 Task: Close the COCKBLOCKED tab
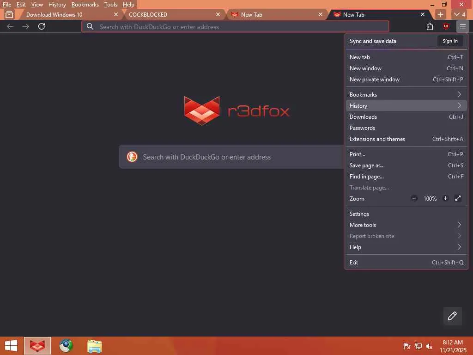[218, 14]
